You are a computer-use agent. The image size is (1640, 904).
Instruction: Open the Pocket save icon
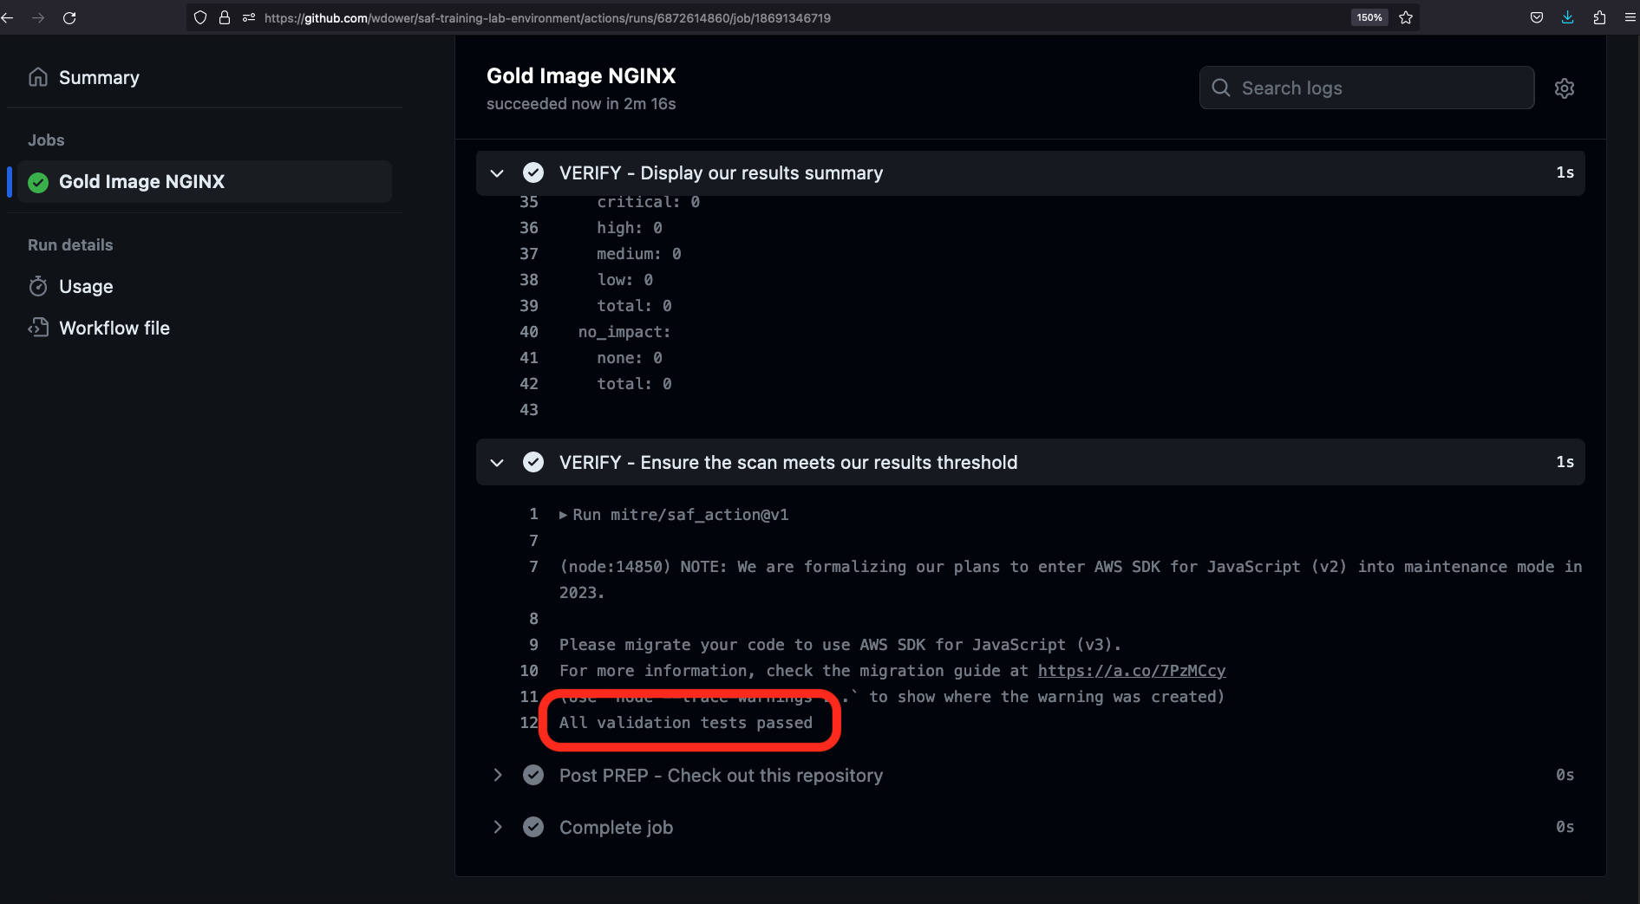point(1536,17)
